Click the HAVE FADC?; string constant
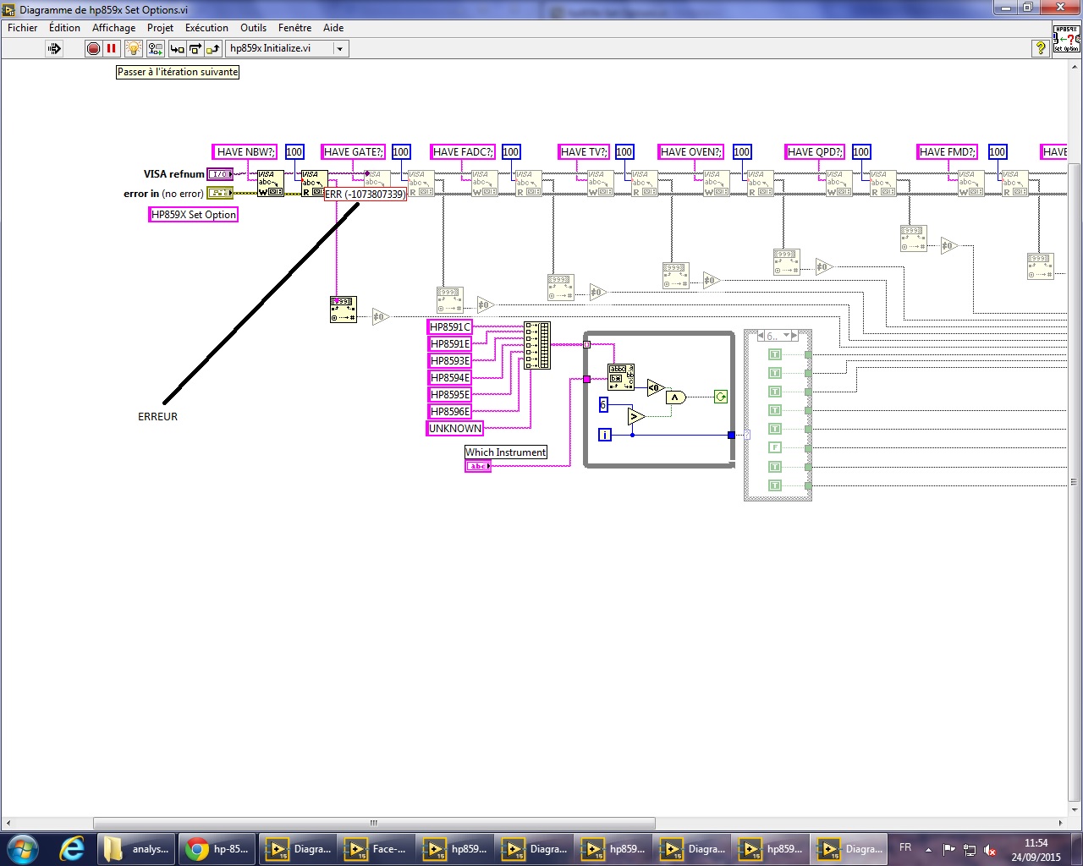The image size is (1083, 866). [462, 152]
